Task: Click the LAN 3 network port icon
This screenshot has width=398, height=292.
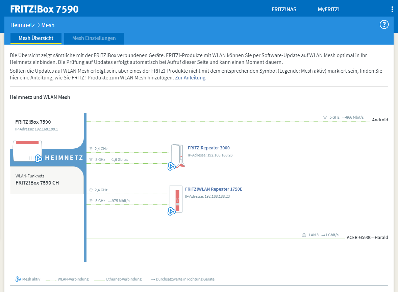Action: [304, 235]
